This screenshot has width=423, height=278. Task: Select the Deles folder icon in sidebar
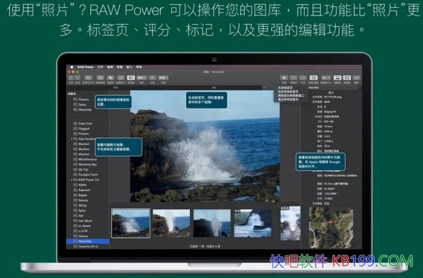75,105
